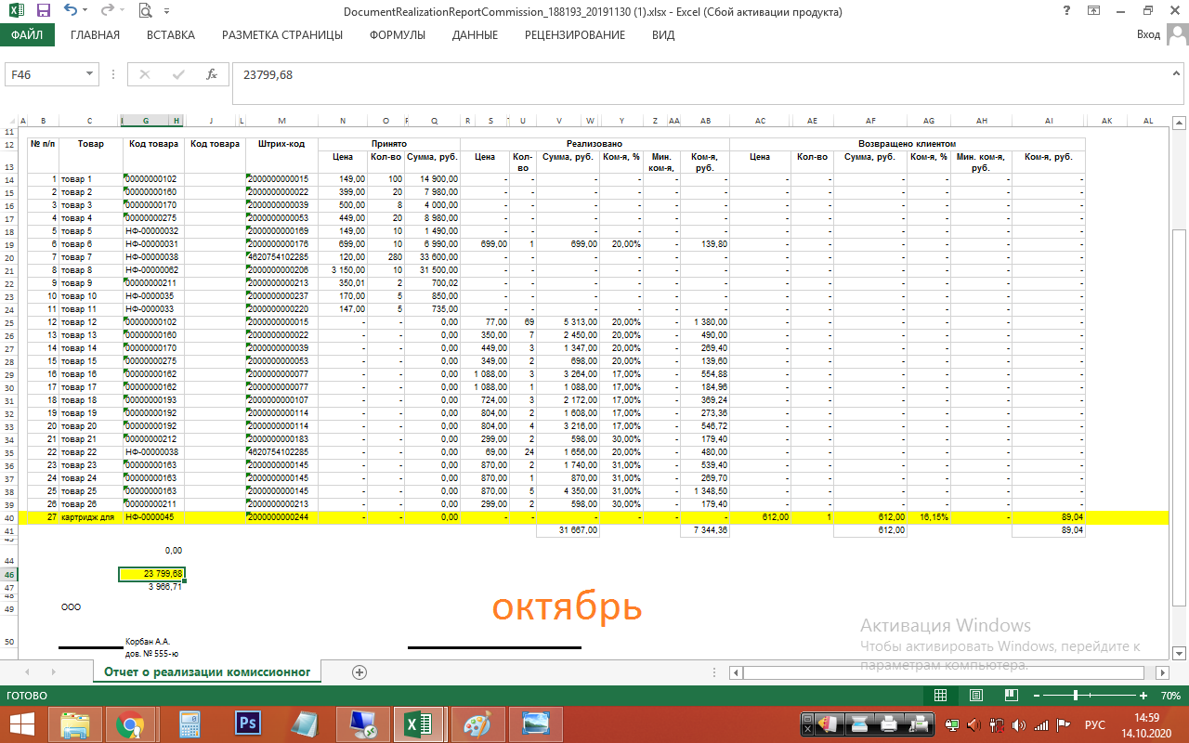
Task: Open the ФАЙЛ tab
Action: point(28,35)
